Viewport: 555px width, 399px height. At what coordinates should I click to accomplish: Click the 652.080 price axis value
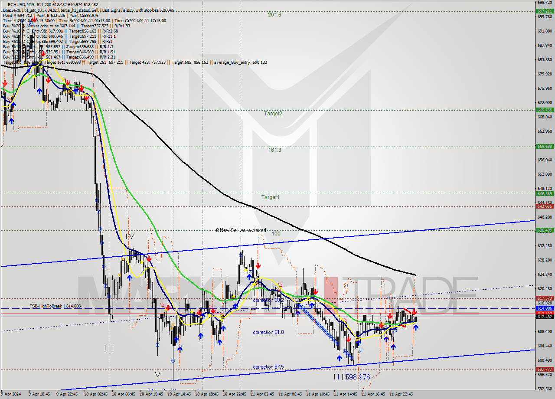pyautogui.click(x=545, y=174)
